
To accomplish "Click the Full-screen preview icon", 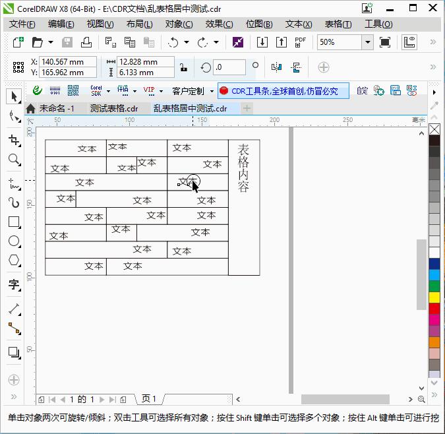I will [x=385, y=42].
